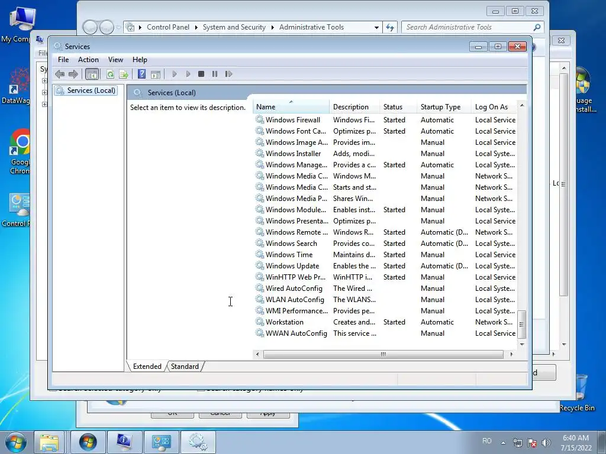Select the WinHTTP Web Pr... service
This screenshot has height=454, width=606.
[x=295, y=277]
